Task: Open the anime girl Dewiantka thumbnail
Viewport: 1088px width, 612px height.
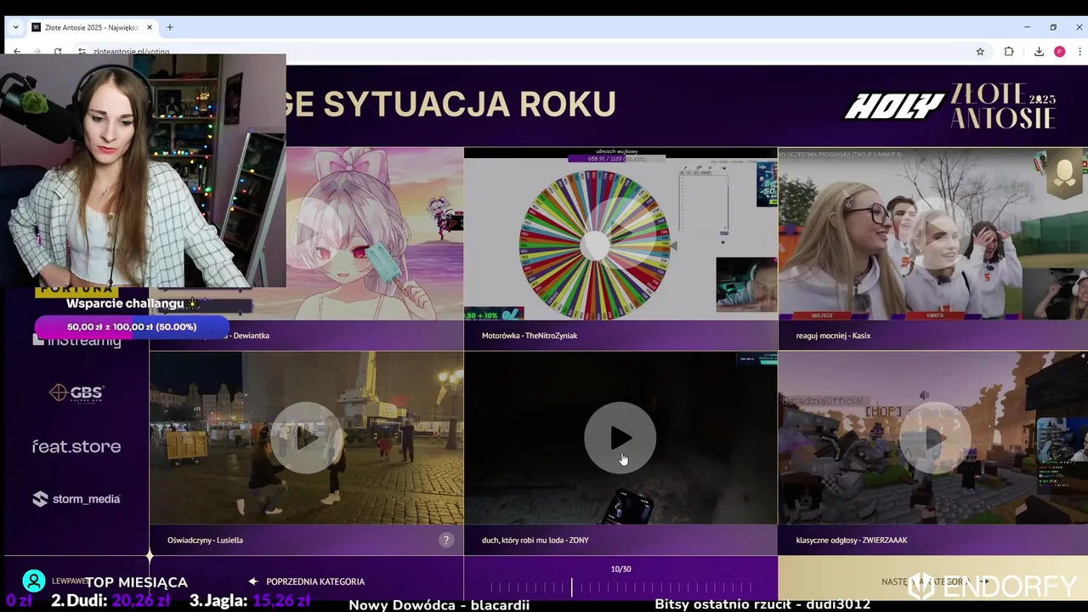Action: click(x=374, y=234)
